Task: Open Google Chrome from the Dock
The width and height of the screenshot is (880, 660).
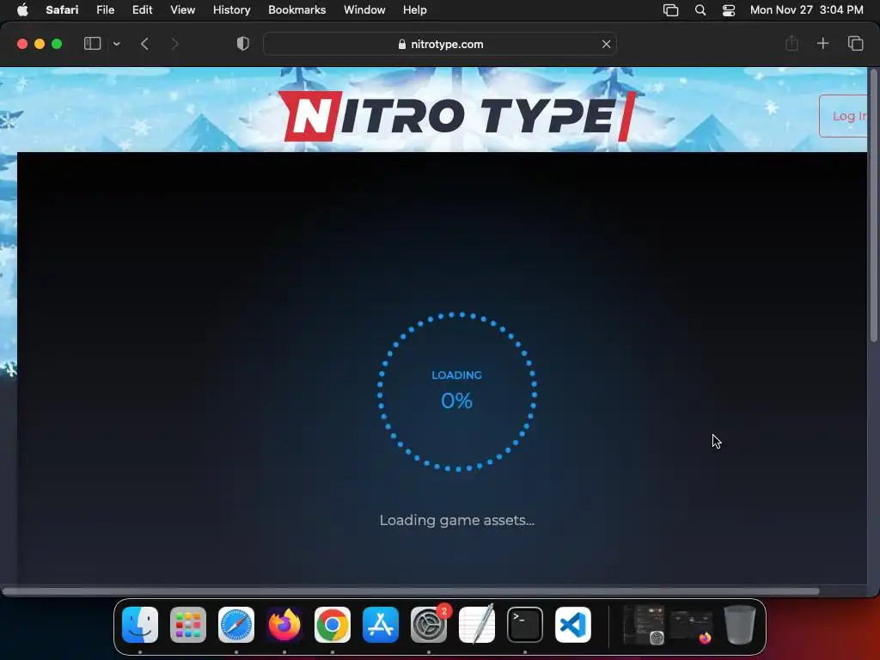Action: point(333,625)
